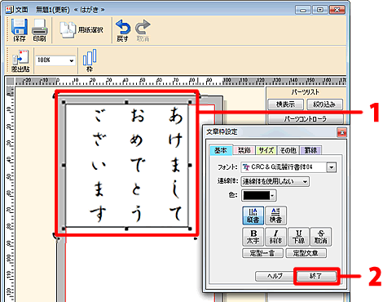Screen dimensions: 383x302
Task: Click the 保存 save icon
Action: coord(20,30)
